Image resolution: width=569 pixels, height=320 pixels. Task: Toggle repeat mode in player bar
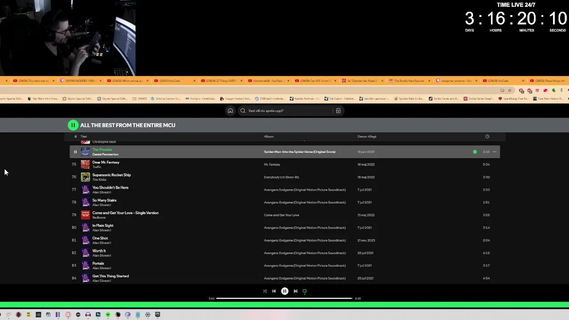pos(305,291)
